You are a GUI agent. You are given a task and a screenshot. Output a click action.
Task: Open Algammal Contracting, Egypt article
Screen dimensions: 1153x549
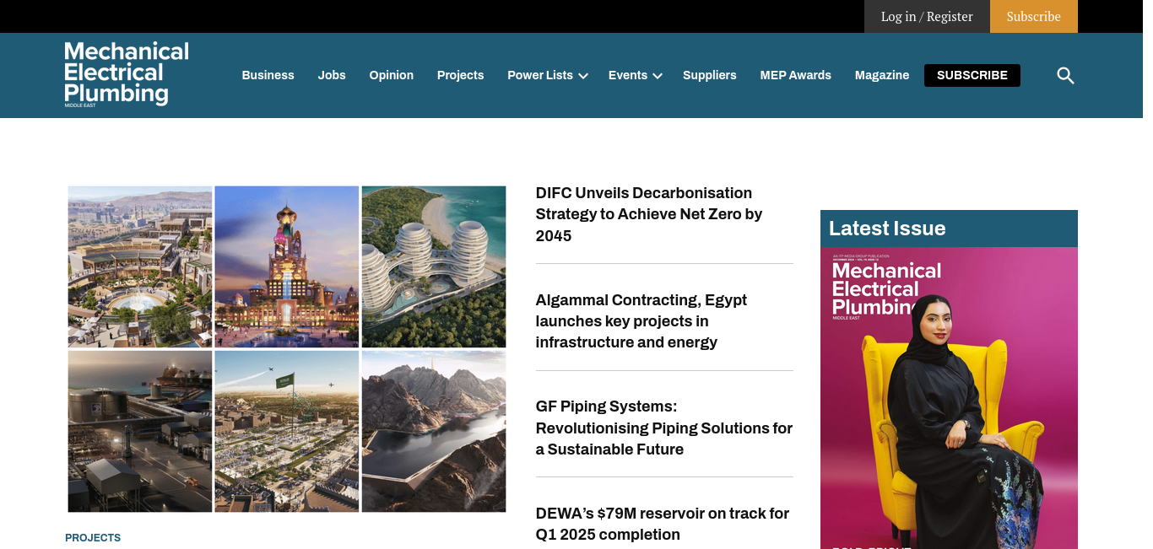[641, 321]
